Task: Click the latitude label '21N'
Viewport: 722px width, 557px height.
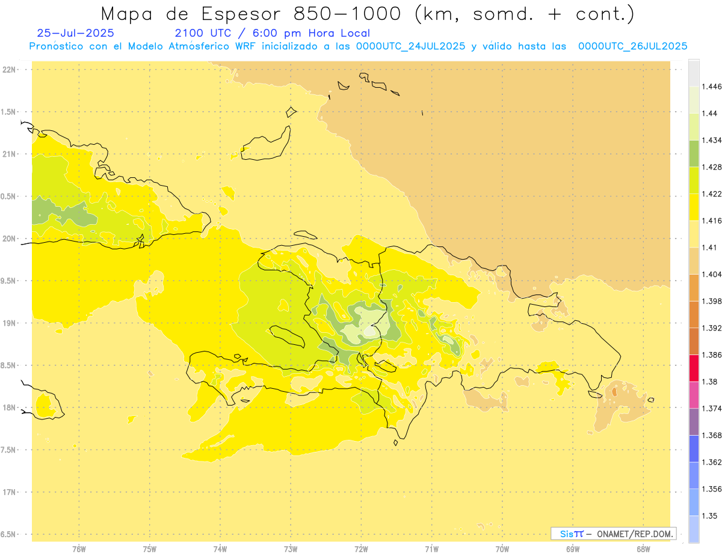Action: pyautogui.click(x=9, y=154)
